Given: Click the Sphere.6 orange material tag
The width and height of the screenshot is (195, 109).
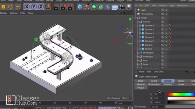Looking at the screenshot, I should 170,25.
